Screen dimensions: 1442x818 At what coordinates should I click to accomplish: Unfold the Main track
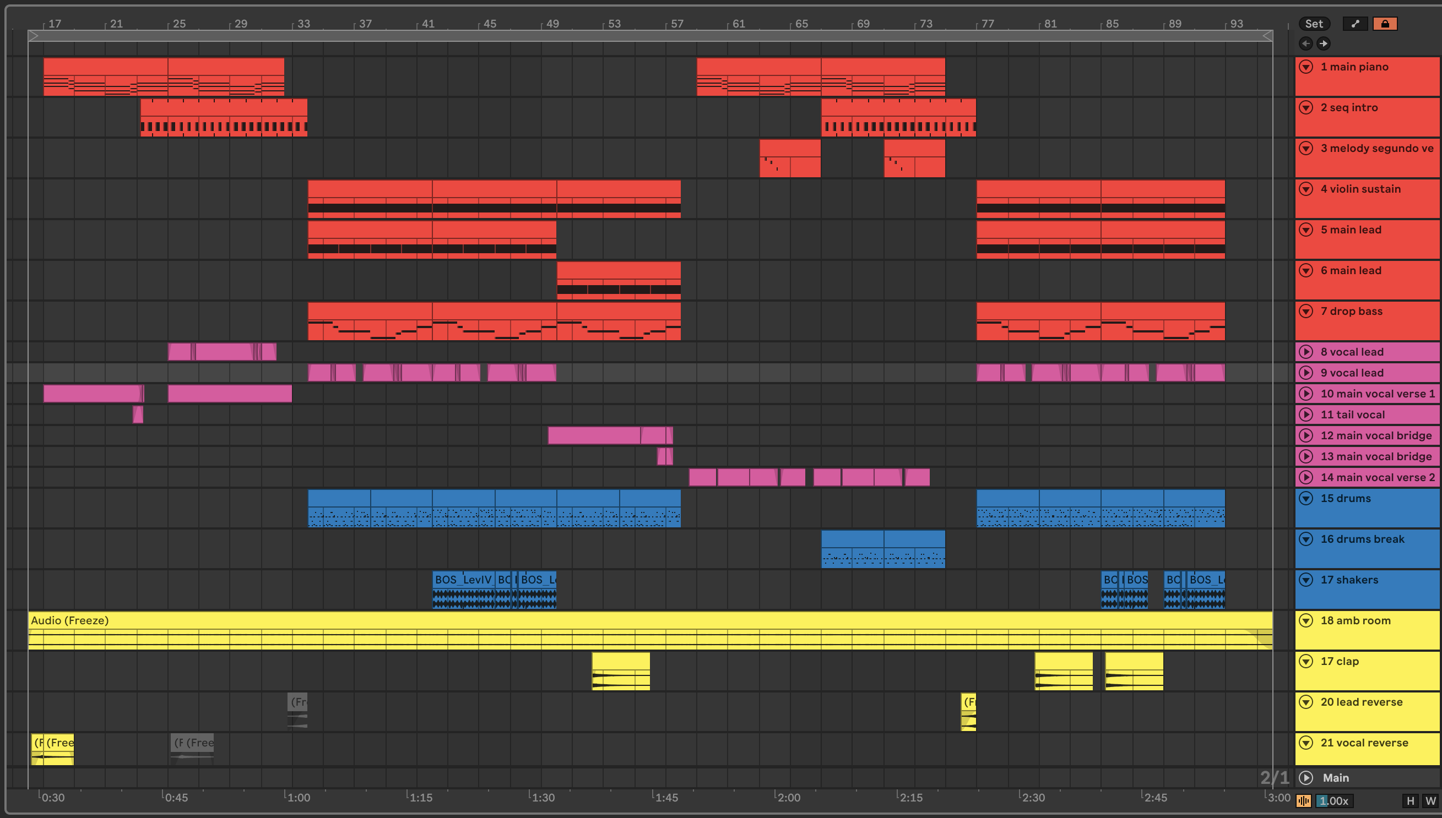(x=1306, y=778)
